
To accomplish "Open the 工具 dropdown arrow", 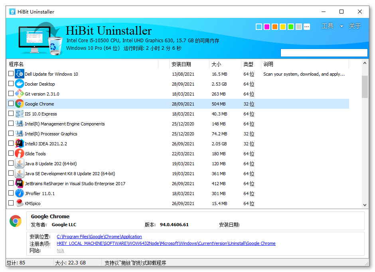I will tap(341, 26).
